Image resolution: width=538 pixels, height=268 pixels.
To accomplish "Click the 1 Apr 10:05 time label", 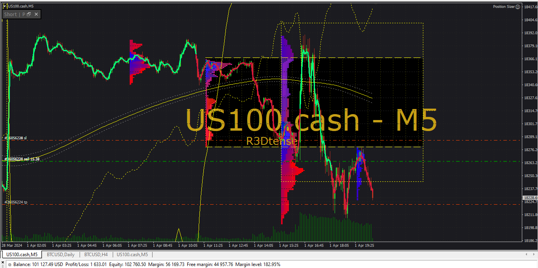I will tap(188, 245).
